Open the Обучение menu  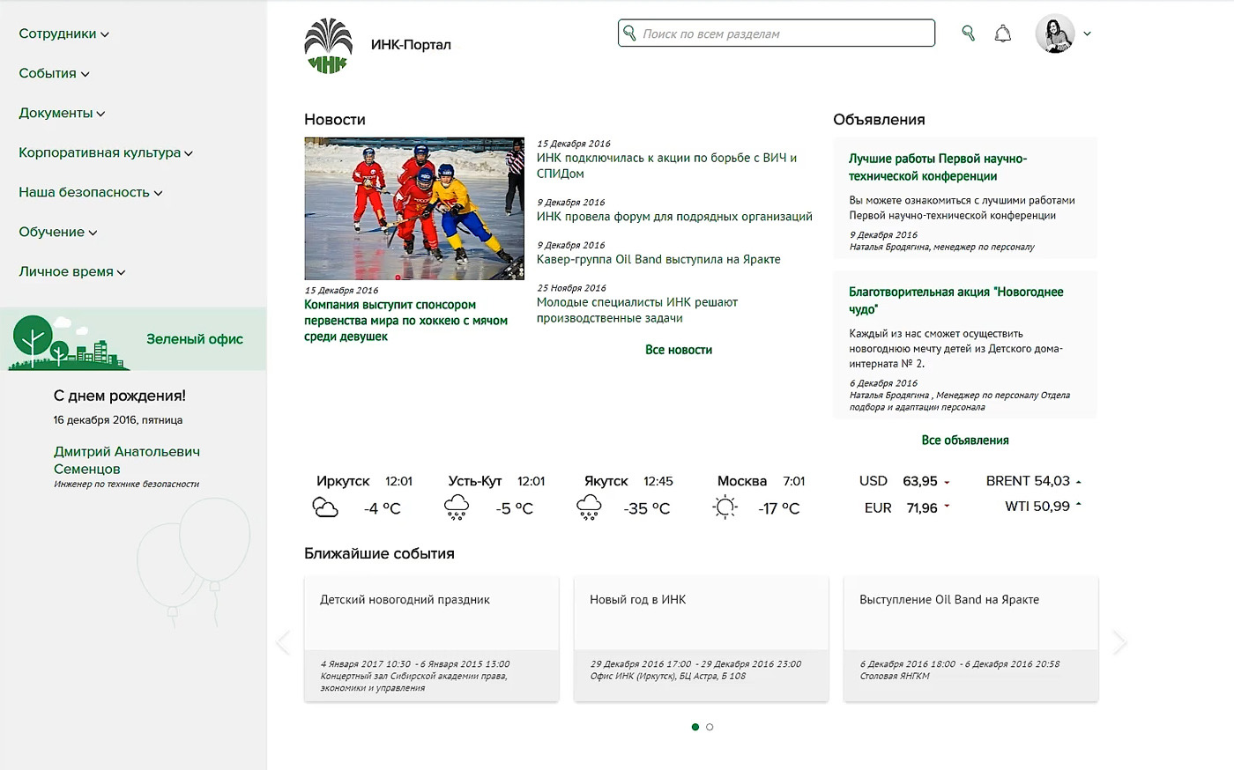pyautogui.click(x=57, y=232)
